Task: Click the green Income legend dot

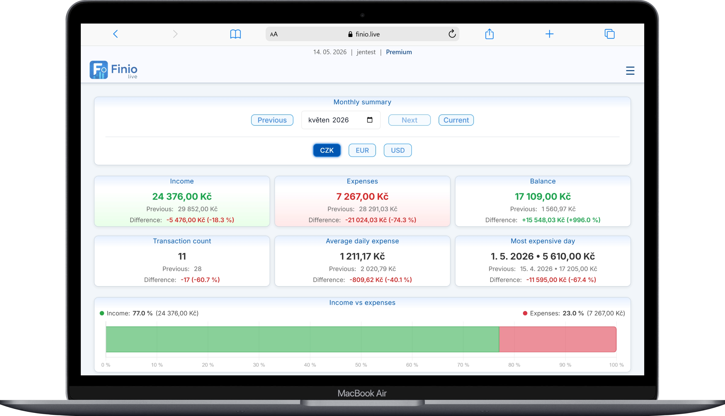Action: point(102,313)
